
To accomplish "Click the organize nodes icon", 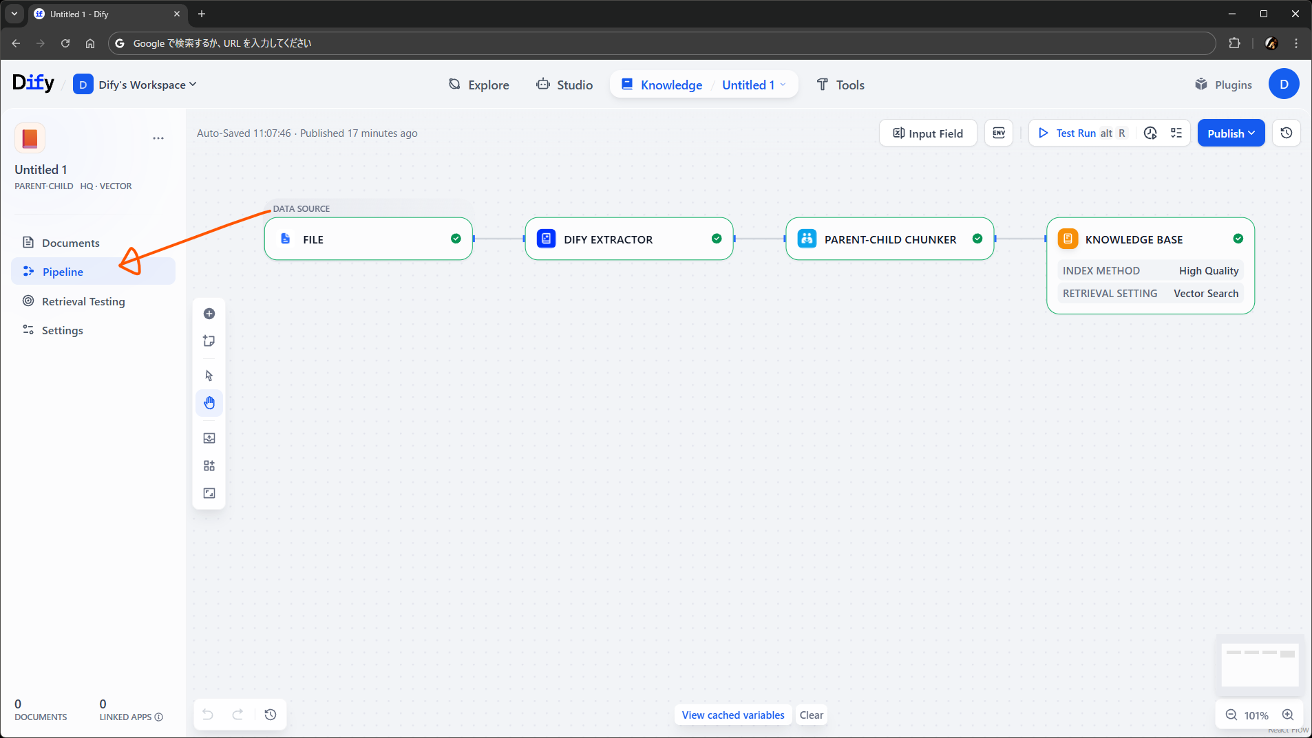I will (209, 466).
